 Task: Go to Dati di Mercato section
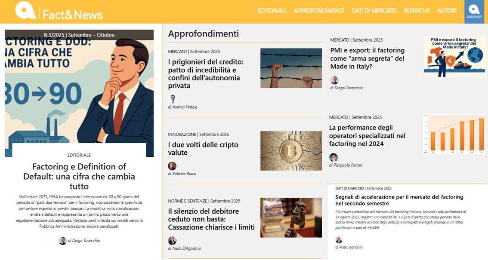pyautogui.click(x=374, y=11)
